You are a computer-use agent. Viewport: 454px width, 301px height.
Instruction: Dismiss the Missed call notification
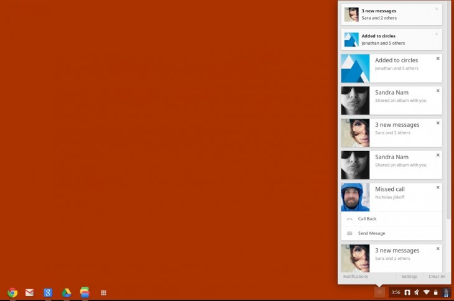point(438,187)
